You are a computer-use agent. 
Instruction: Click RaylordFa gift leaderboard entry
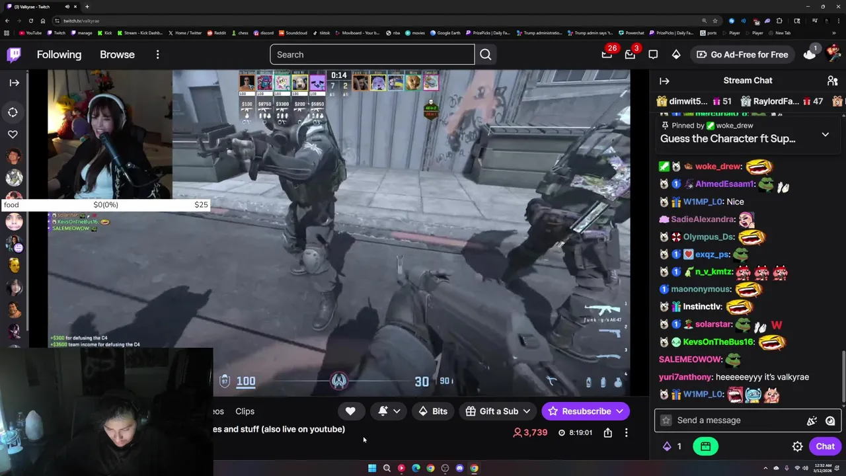[783, 101]
